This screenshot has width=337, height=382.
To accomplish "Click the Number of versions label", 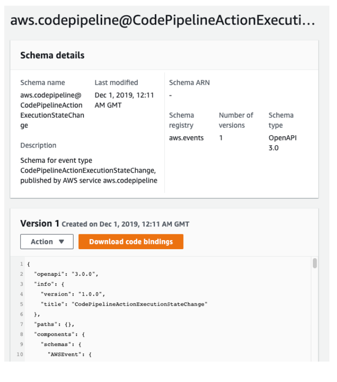I will pos(236,120).
